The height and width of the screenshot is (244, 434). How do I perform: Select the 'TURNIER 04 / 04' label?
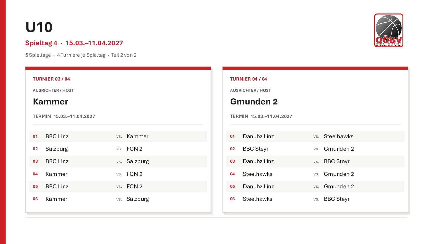point(248,79)
